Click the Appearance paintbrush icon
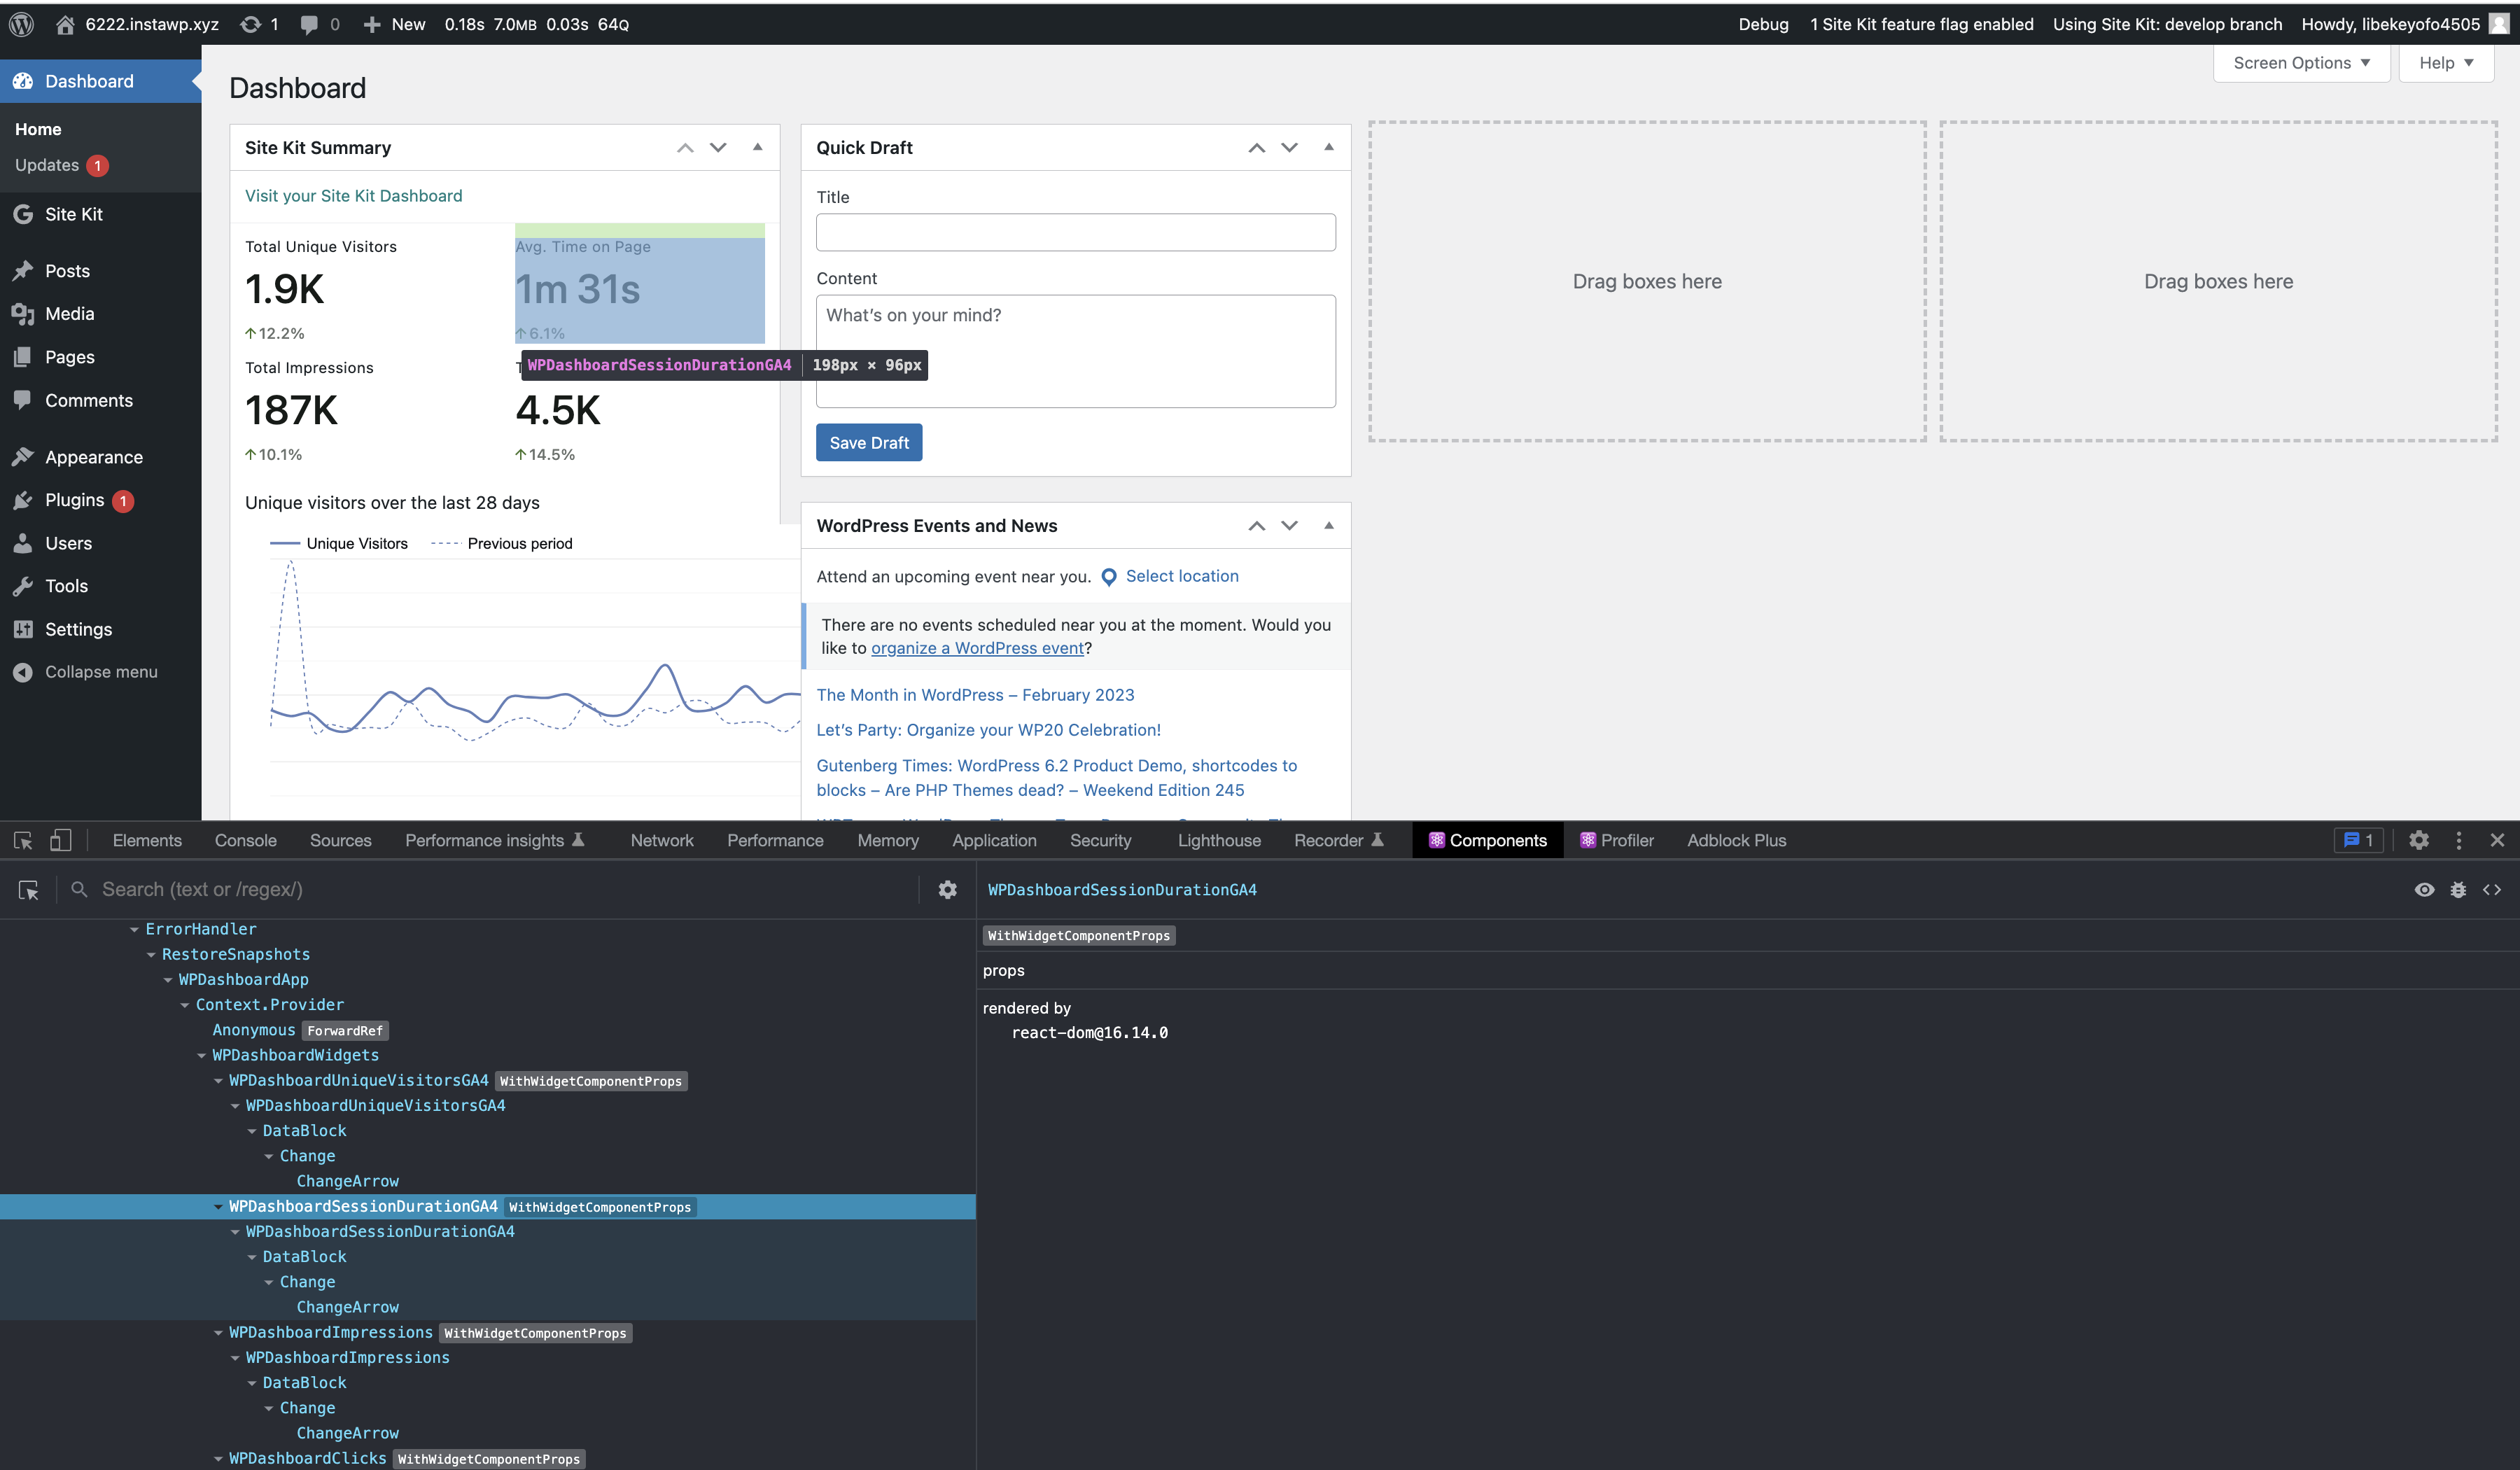Image resolution: width=2520 pixels, height=1470 pixels. pyautogui.click(x=24, y=457)
